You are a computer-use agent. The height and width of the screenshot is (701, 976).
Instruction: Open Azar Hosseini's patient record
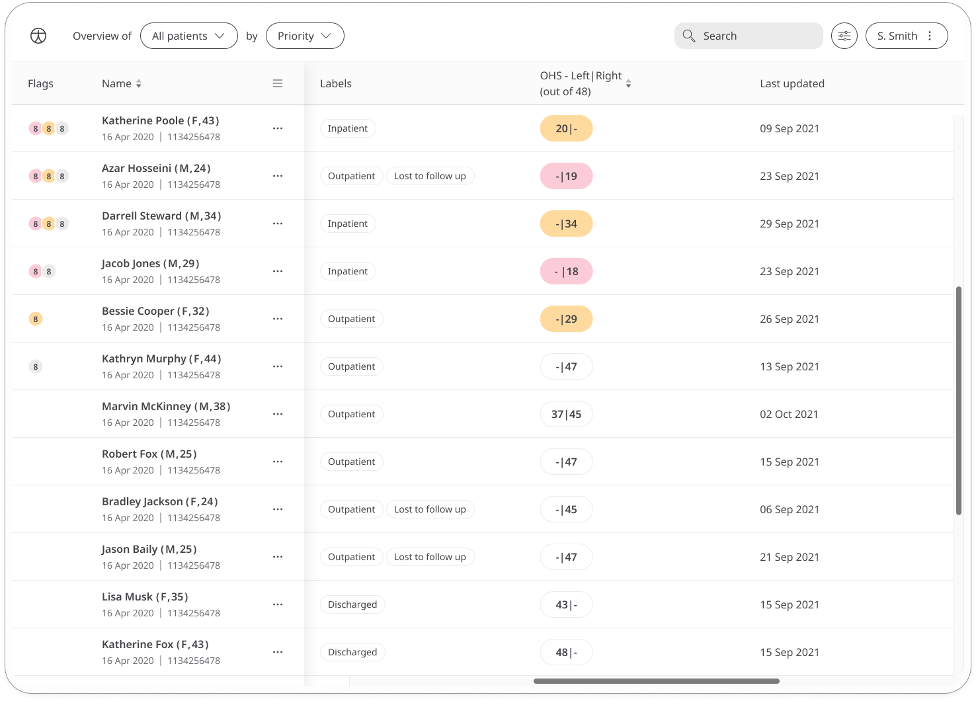click(x=156, y=168)
